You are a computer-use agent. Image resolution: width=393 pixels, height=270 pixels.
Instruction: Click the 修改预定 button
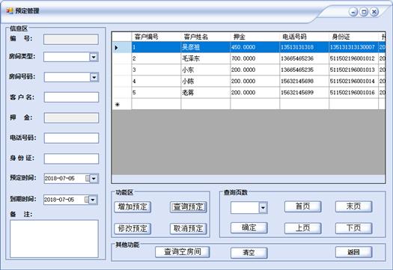(x=132, y=228)
